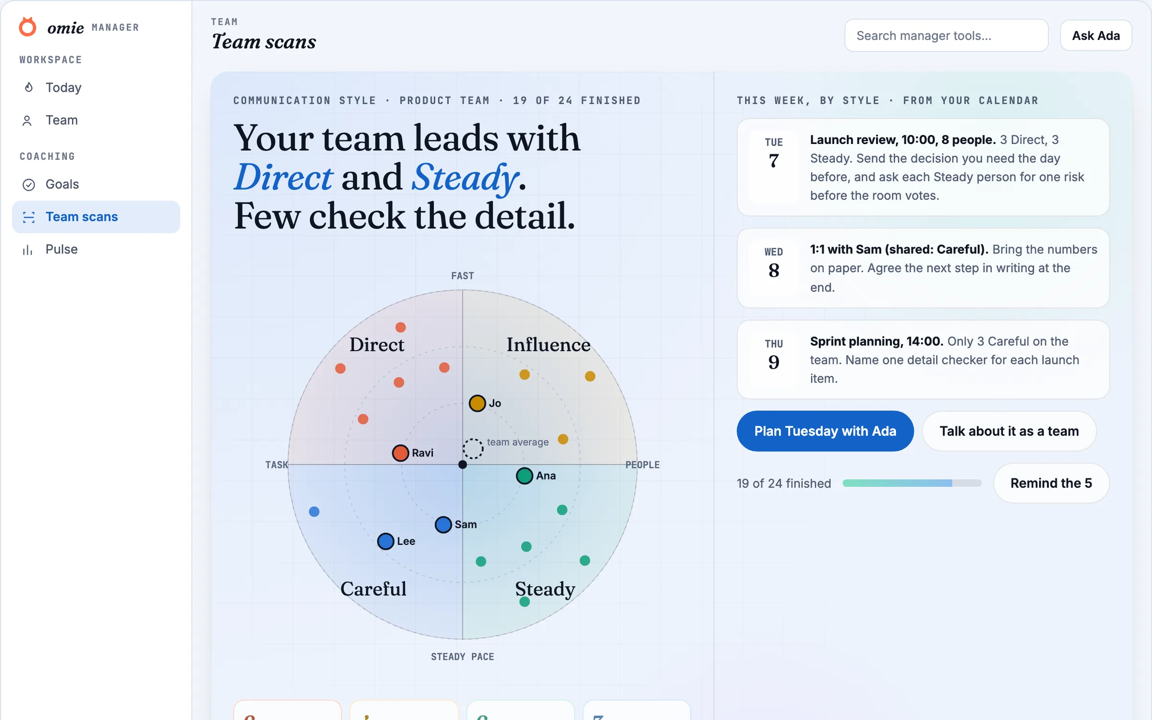Click the omie wordmark text

click(66, 28)
